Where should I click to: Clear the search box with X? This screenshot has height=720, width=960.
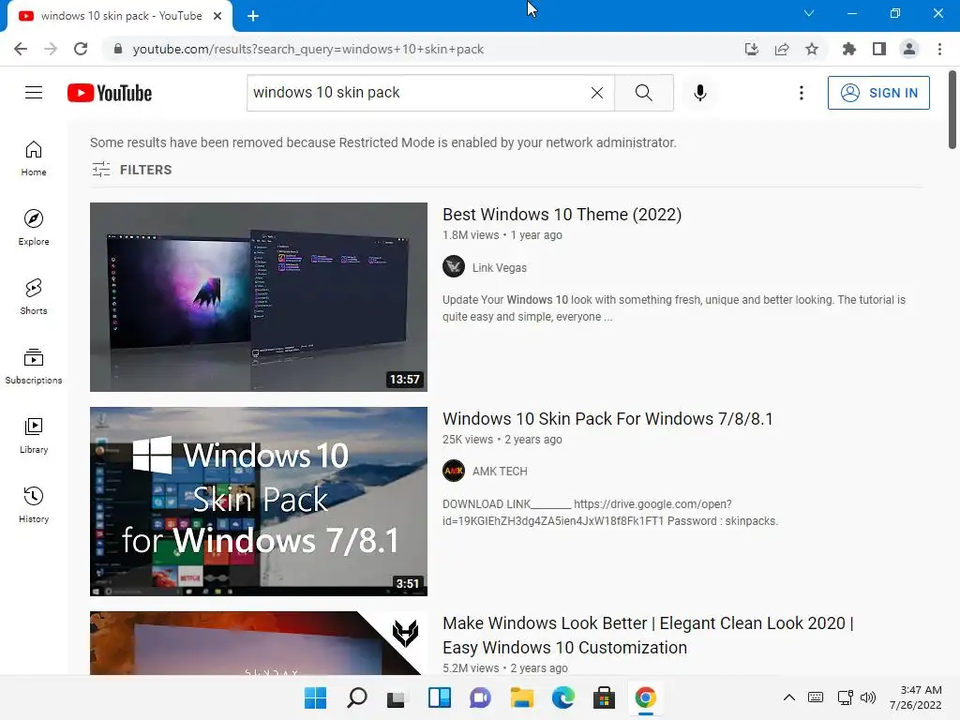597,93
